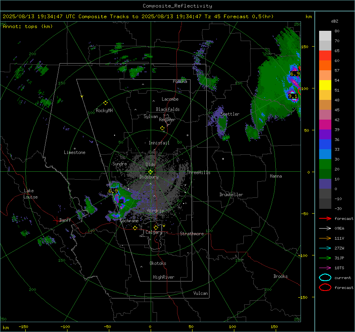355x332 pixels.
Task: Click the Lake Louise location label
Action: pyautogui.click(x=30, y=194)
